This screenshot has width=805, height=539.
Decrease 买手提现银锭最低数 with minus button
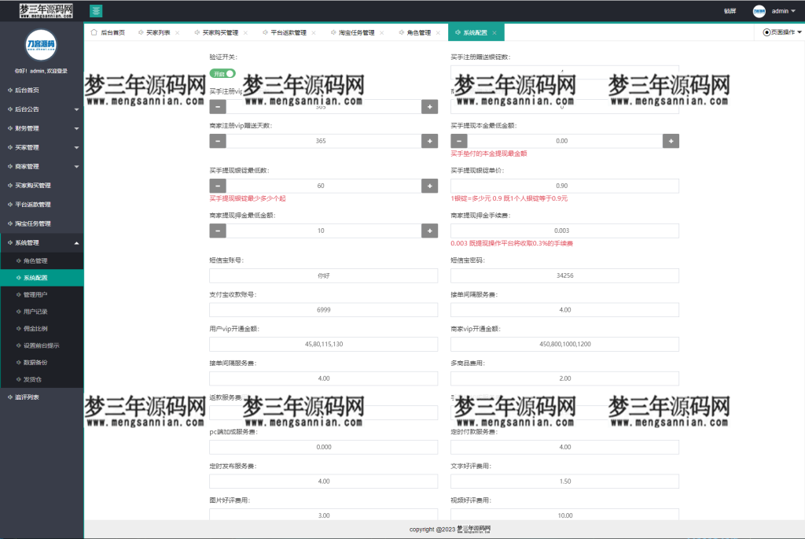[218, 186]
